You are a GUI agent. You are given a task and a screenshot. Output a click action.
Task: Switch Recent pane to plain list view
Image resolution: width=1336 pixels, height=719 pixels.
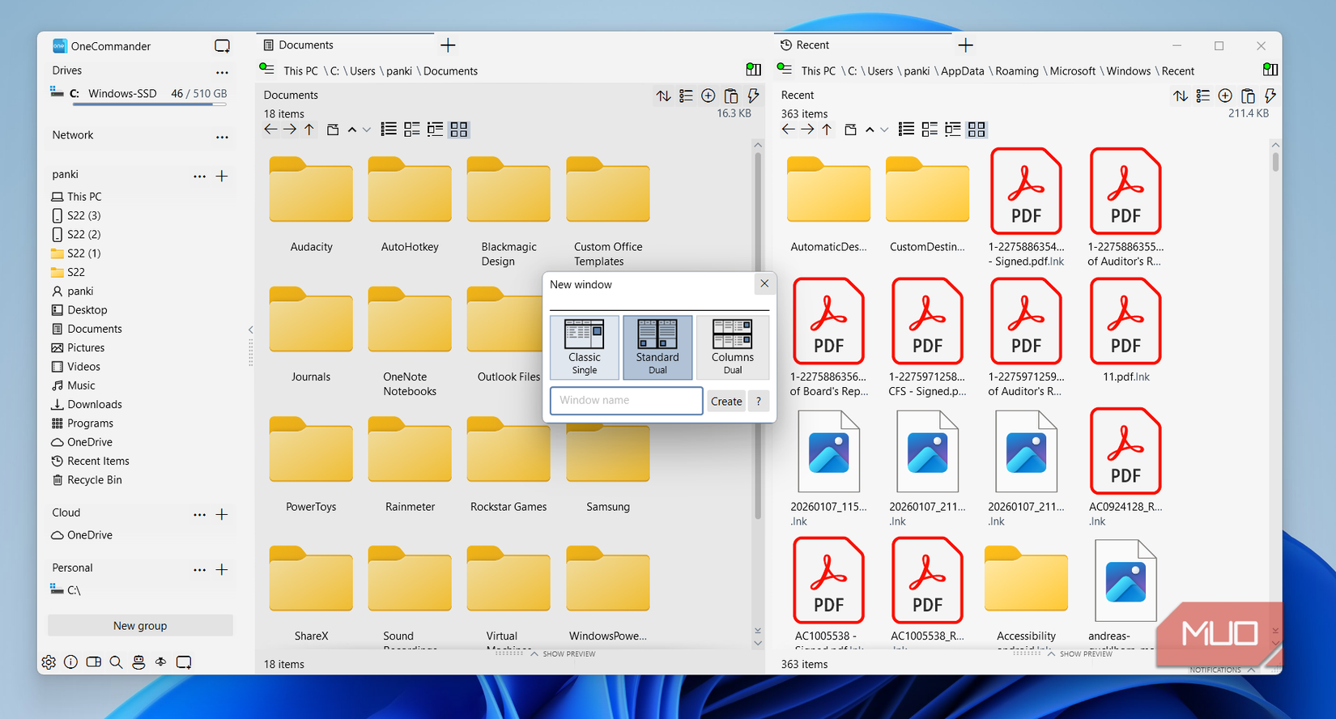[906, 130]
